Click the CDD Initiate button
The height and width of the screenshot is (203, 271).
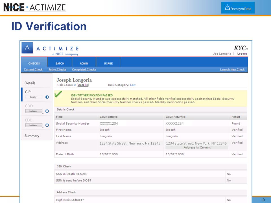34,111
